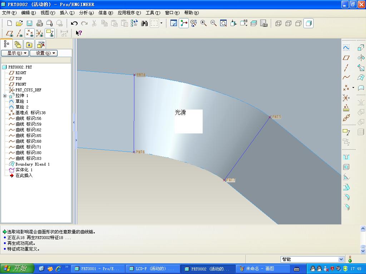Start the Revolve tool

point(361,57)
